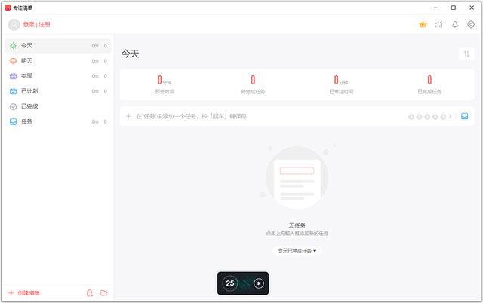Expand the 显示已完成任务 dropdown

click(297, 251)
